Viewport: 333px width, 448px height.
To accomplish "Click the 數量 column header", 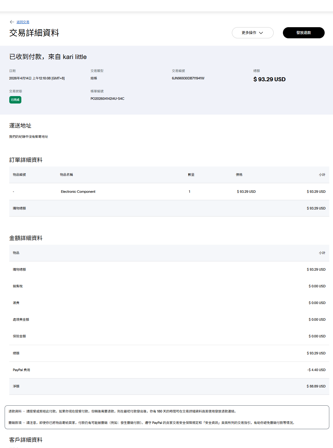I will pos(191,175).
